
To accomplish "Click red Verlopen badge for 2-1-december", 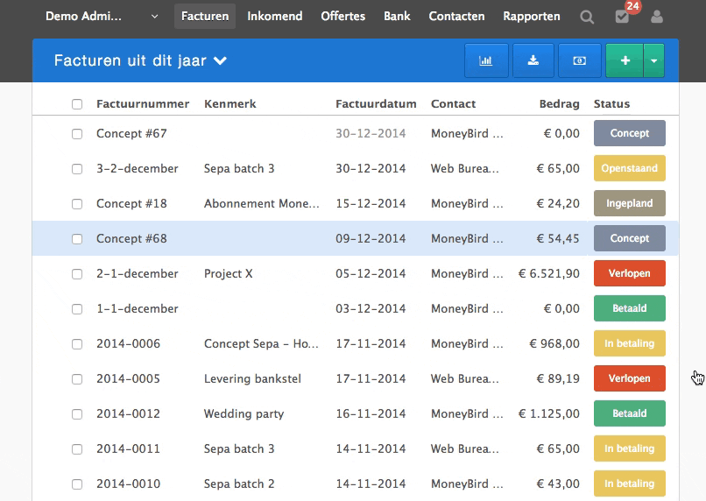I will (x=629, y=273).
